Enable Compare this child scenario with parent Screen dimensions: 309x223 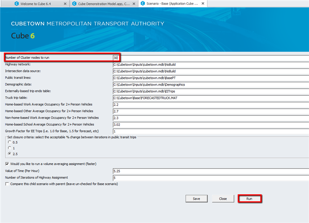[7, 184]
